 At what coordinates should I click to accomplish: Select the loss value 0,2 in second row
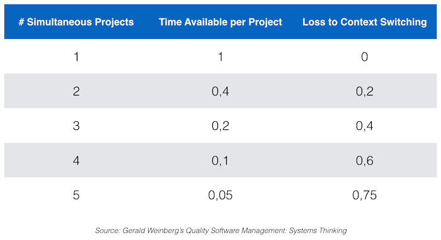365,91
